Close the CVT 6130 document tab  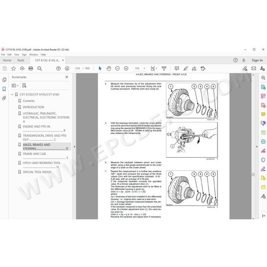pyautogui.click(x=63, y=60)
